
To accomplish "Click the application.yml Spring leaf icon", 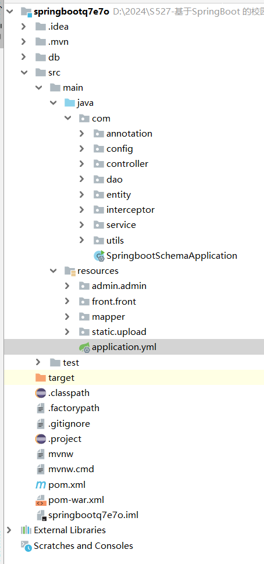I will pyautogui.click(x=84, y=348).
